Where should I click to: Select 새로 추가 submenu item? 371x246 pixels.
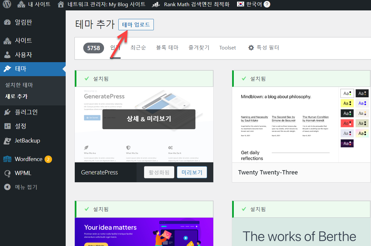pyautogui.click(x=16, y=96)
